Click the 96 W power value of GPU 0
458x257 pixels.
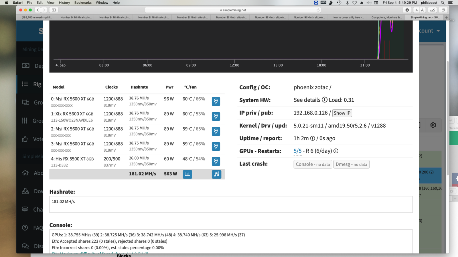click(x=169, y=99)
